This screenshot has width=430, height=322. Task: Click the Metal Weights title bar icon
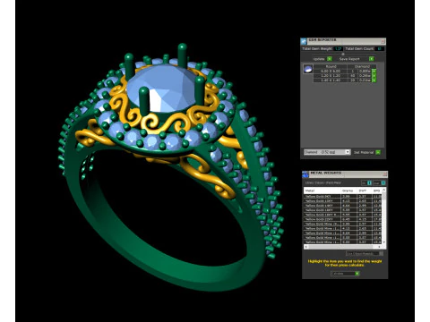pos(305,174)
